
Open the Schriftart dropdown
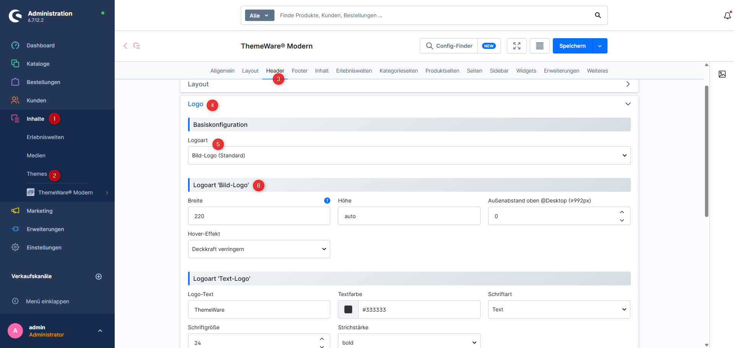click(559, 309)
